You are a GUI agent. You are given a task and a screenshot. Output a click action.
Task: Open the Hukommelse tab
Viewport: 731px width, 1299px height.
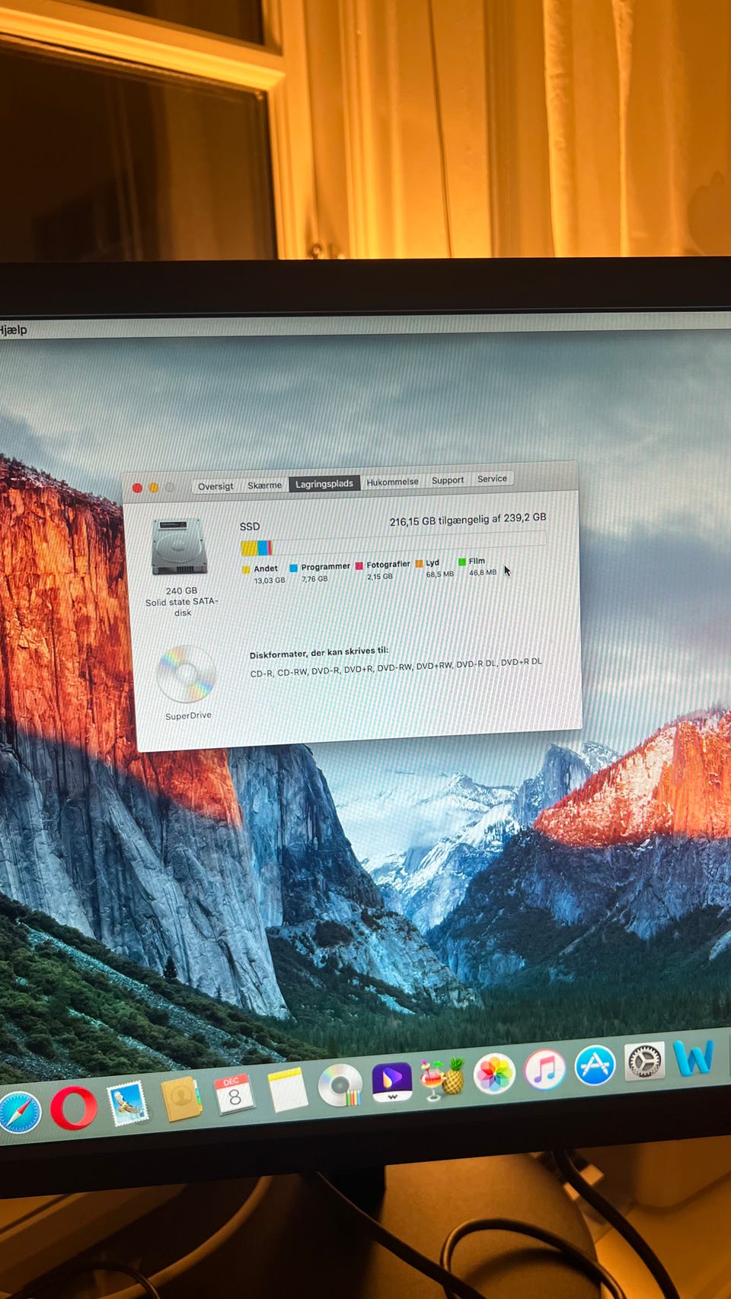(392, 482)
